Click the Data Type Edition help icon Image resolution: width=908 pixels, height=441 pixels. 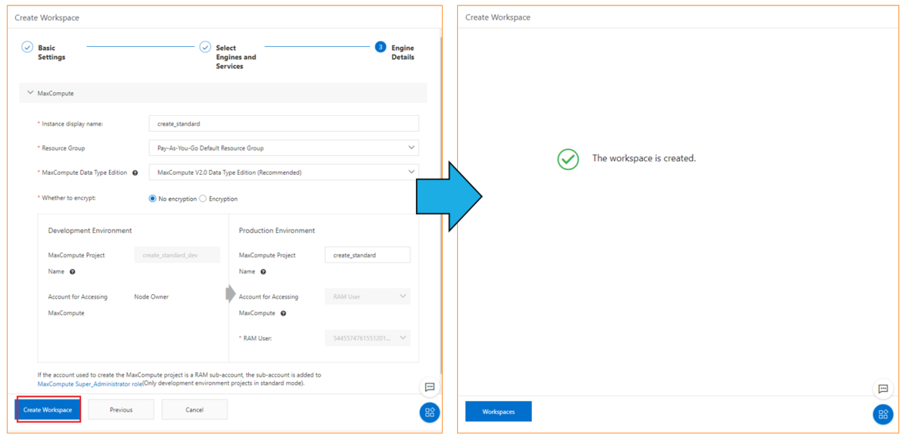[x=135, y=173]
